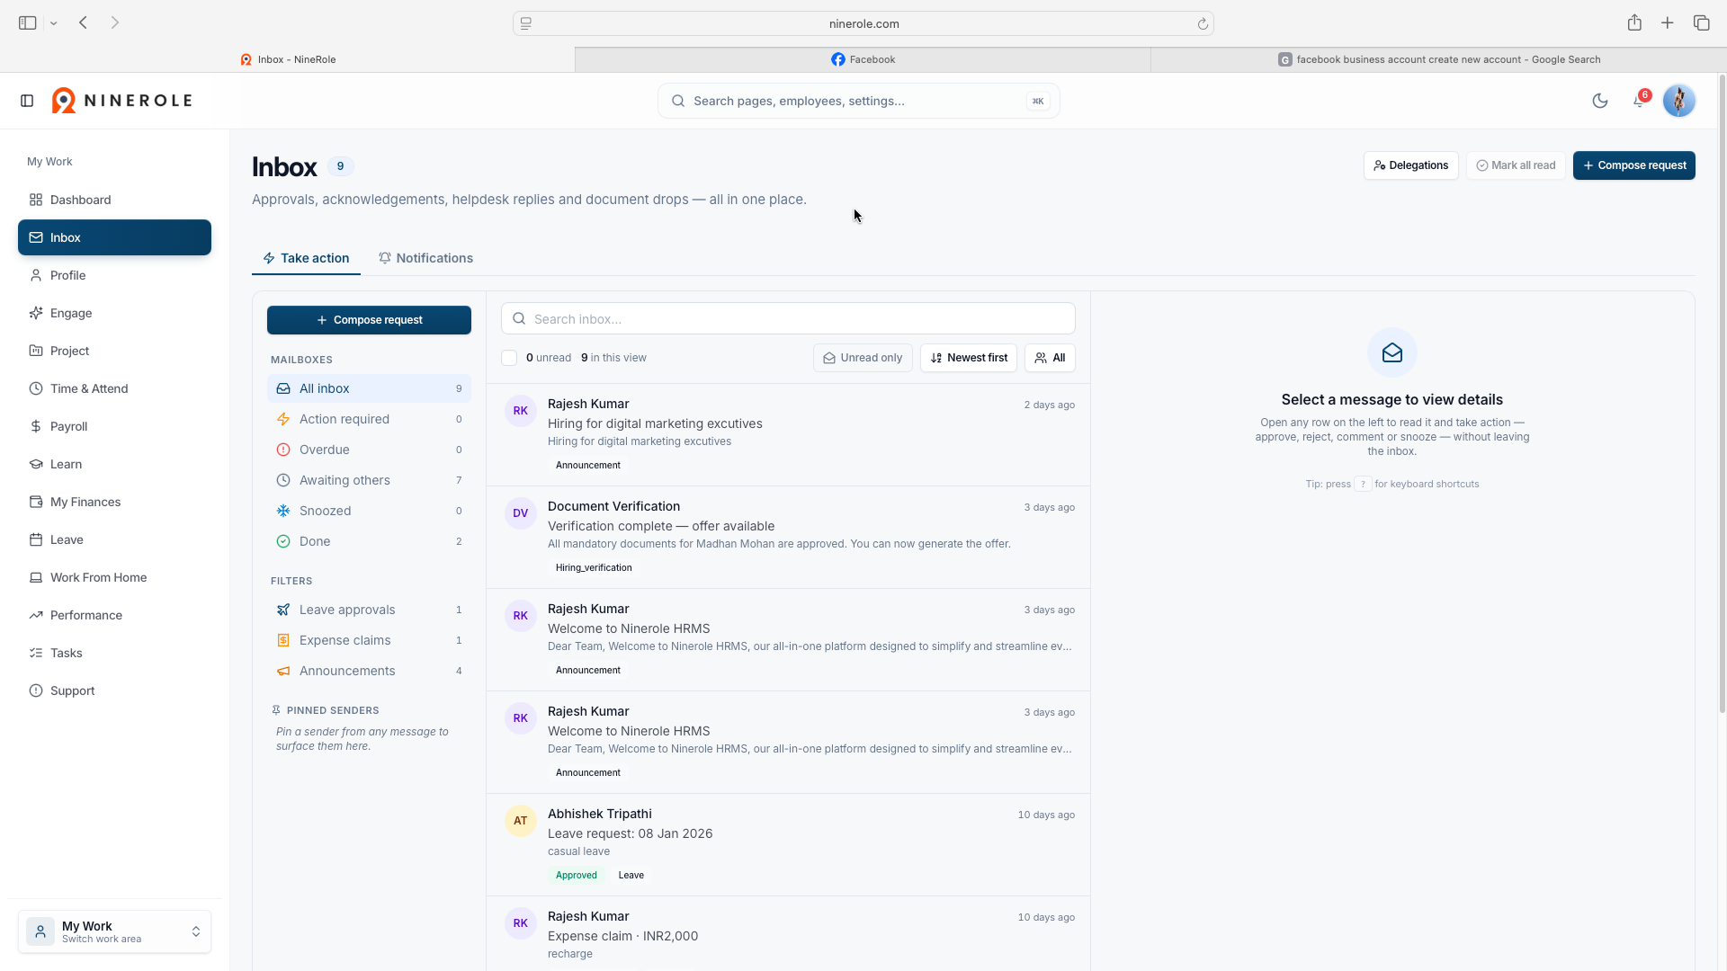Collapse the NineRole sidebar panel icon
Screen dimensions: 1727x971
point(27,101)
